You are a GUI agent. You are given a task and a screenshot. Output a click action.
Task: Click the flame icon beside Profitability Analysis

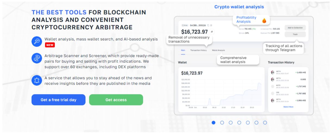[x=264, y=20]
